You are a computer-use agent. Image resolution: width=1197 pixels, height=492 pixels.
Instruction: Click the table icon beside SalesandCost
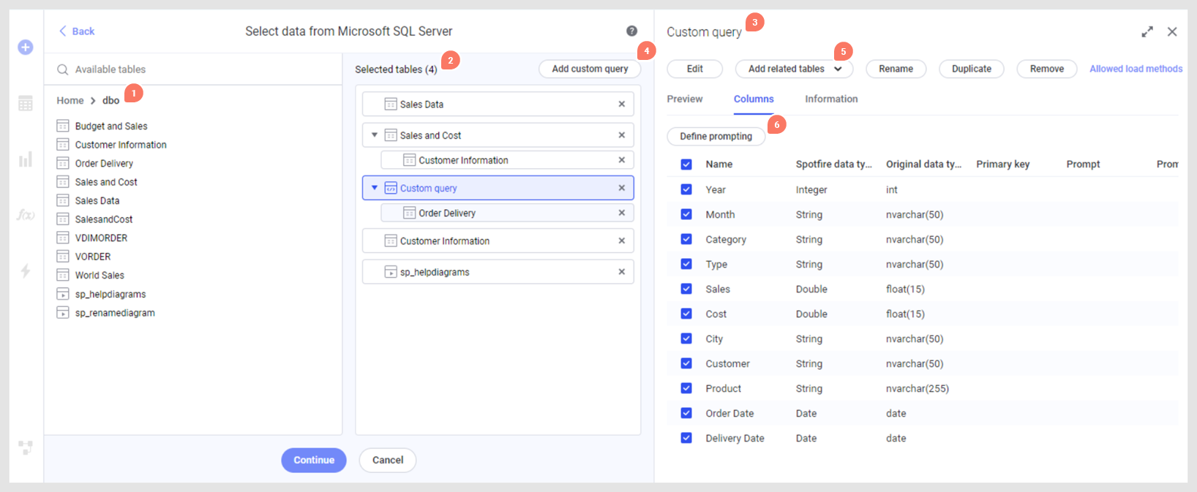(x=63, y=219)
